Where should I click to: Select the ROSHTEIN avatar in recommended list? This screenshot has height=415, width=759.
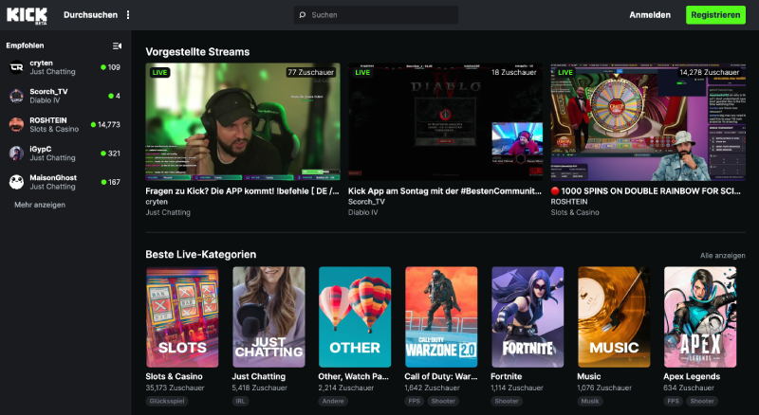point(16,124)
